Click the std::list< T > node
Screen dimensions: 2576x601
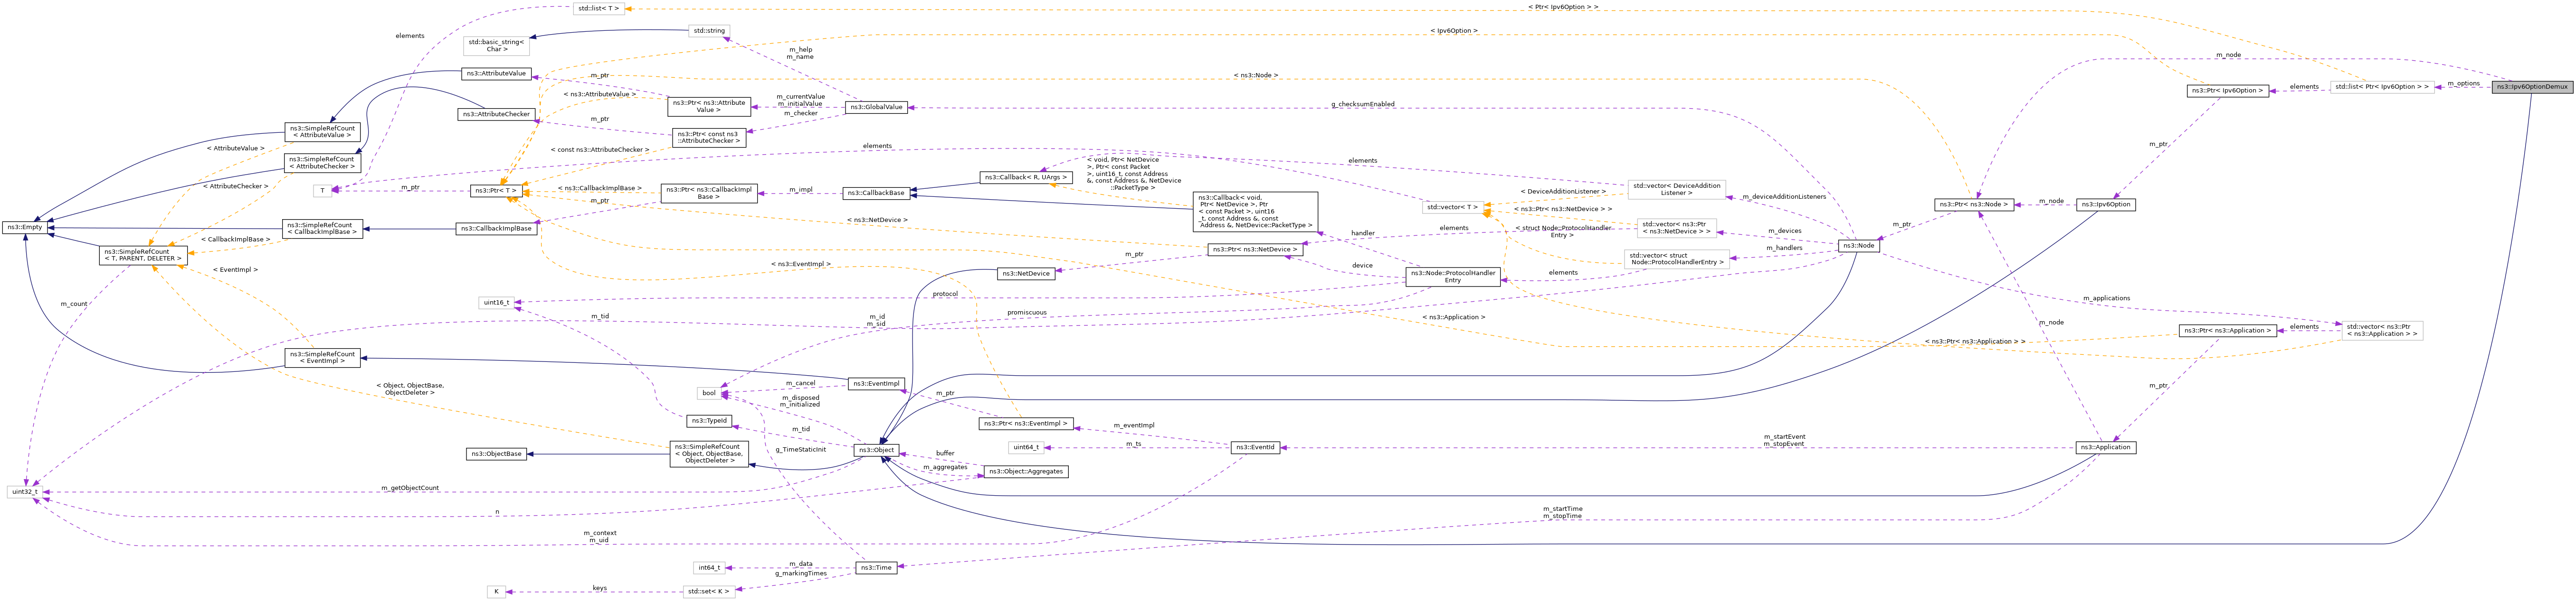[599, 9]
